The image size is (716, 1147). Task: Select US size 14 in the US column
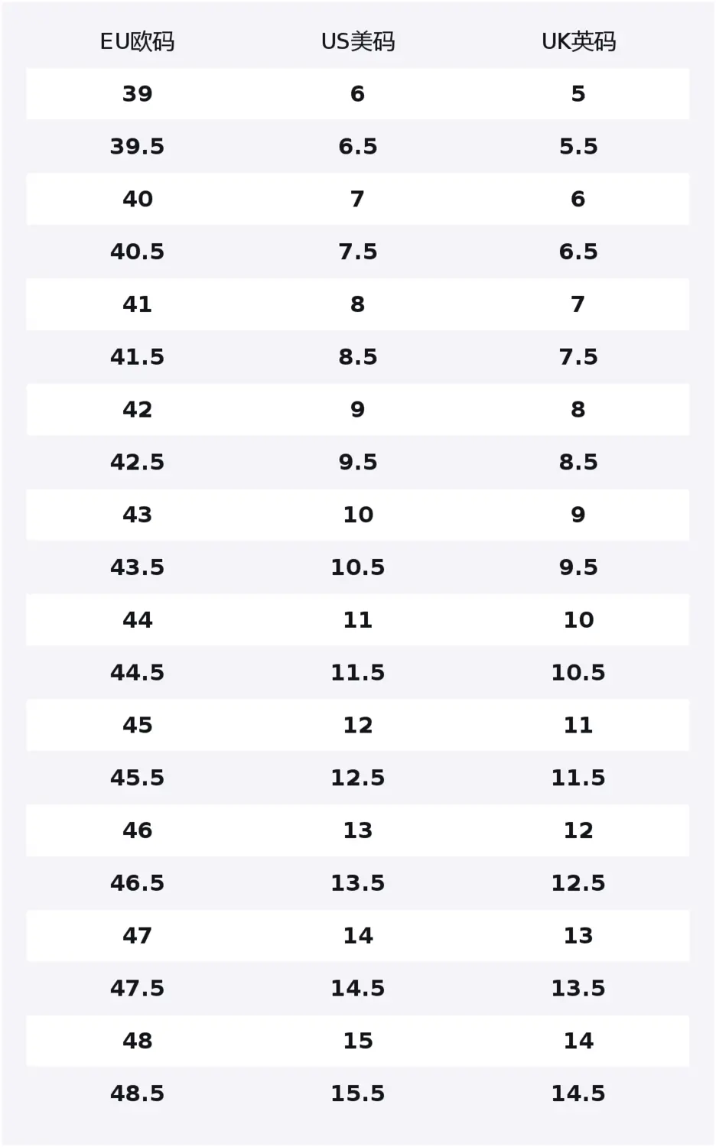358,936
